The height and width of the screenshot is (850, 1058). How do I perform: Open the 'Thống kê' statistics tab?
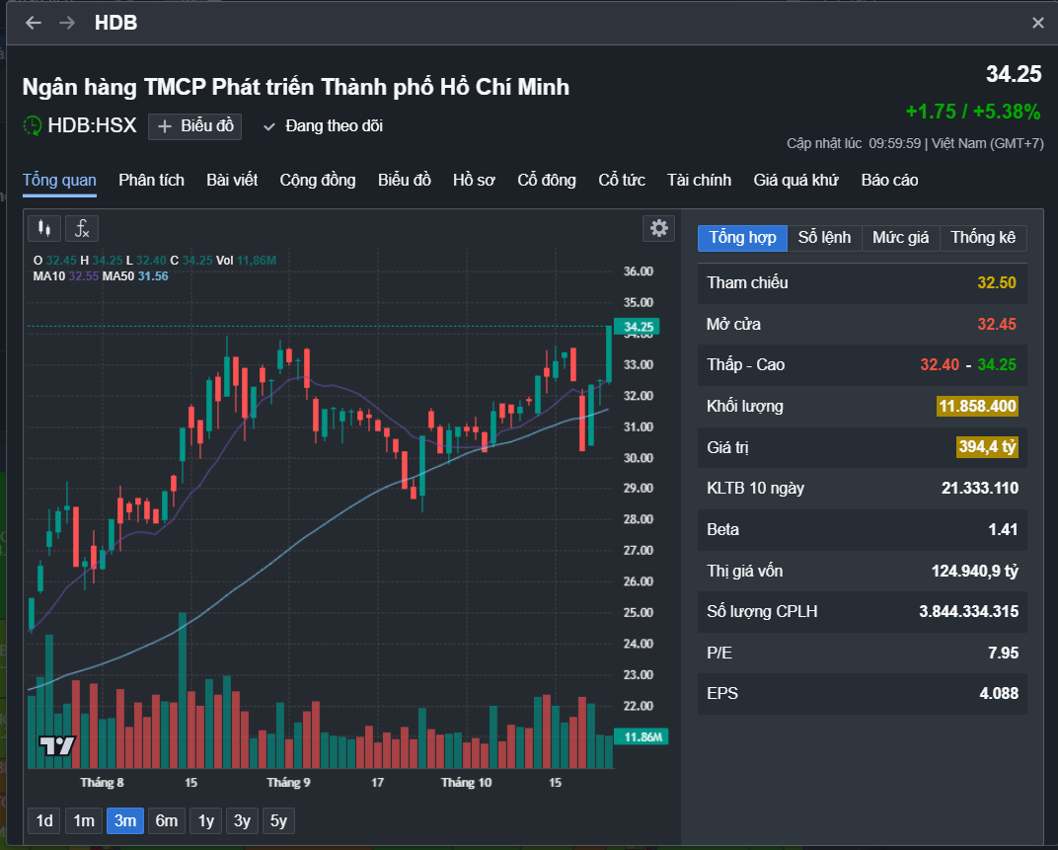983,238
